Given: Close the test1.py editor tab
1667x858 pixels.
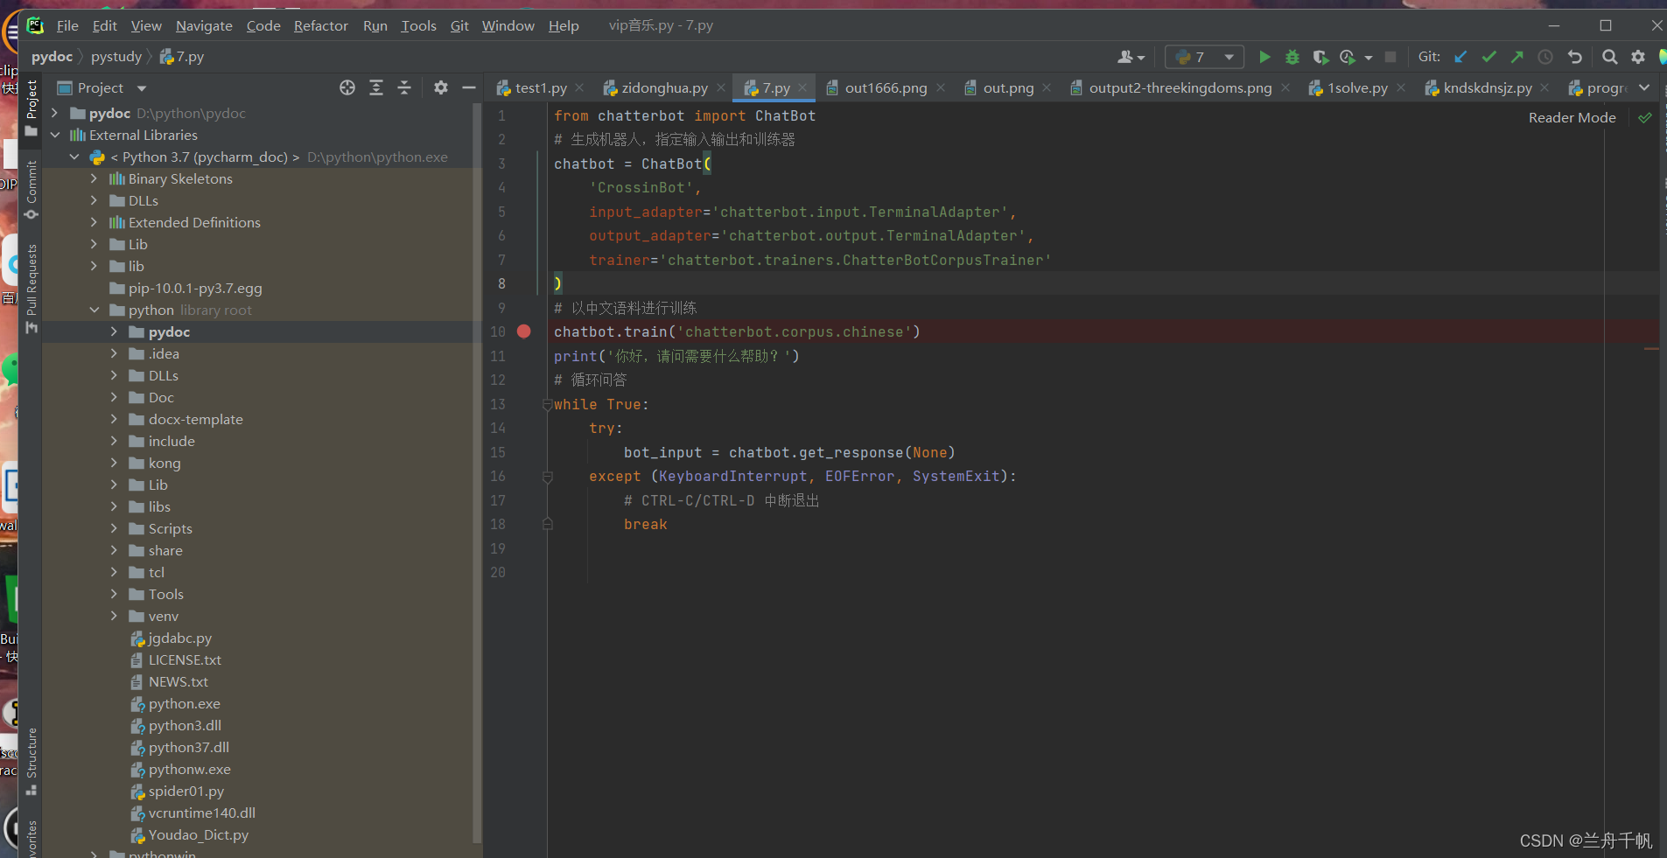Looking at the screenshot, I should coord(580,87).
